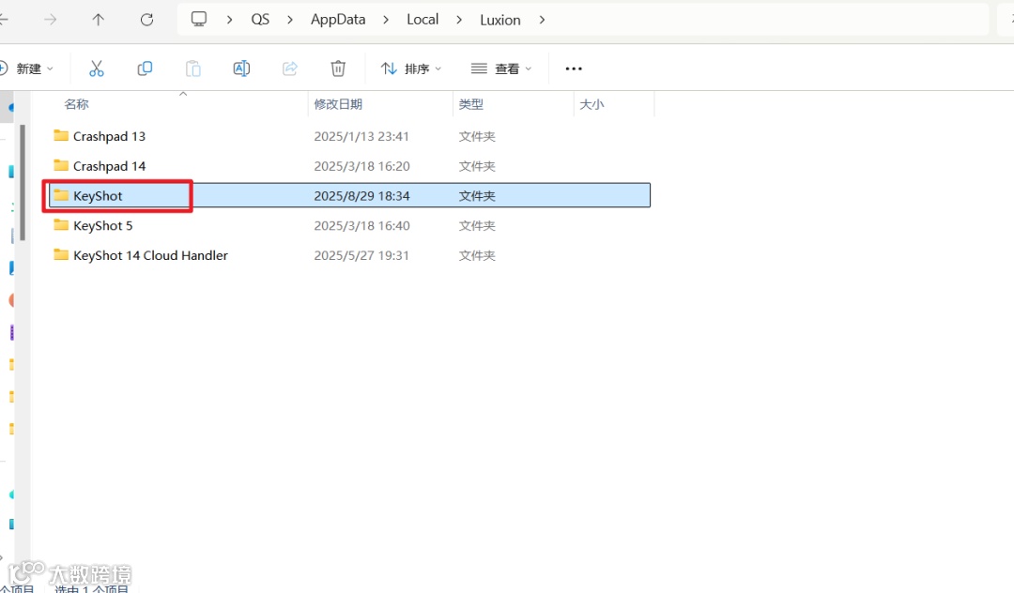1014x593 pixels.
Task: Click the This PC monitor icon
Action: coord(198,20)
